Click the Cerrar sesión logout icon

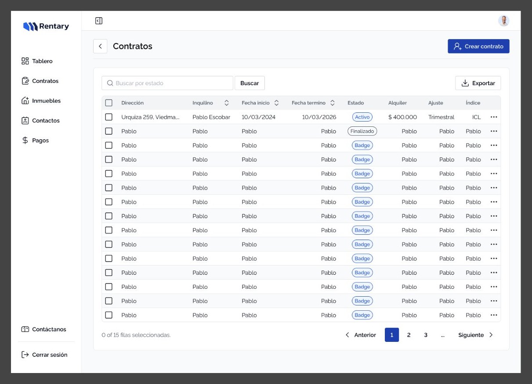point(25,355)
